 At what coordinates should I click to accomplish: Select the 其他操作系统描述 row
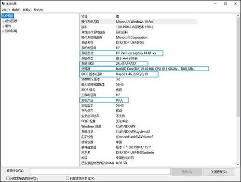tap(139, 32)
